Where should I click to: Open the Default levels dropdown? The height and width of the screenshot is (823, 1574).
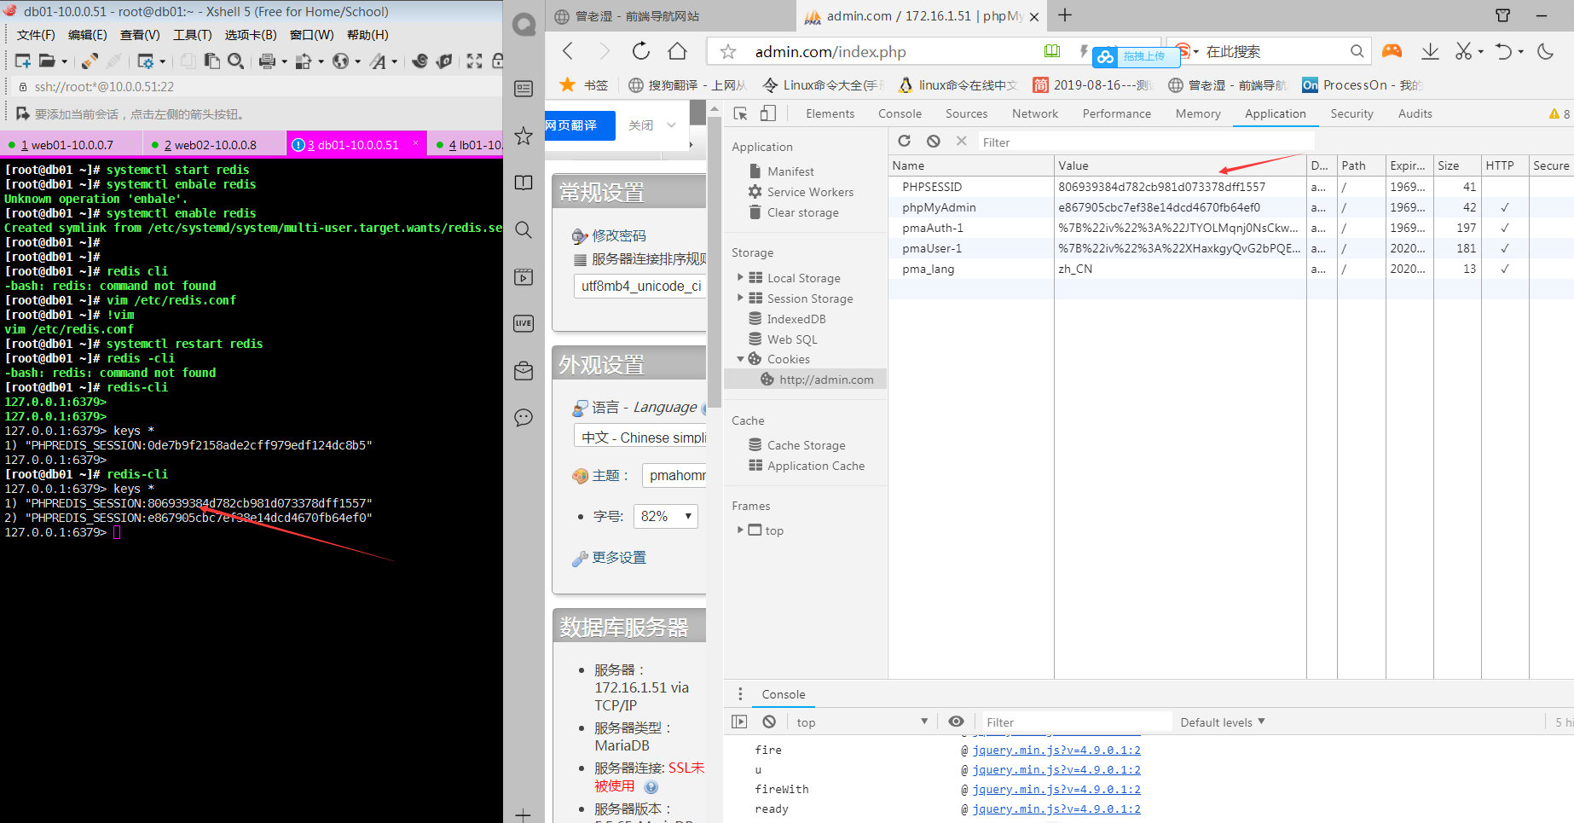tap(1222, 722)
